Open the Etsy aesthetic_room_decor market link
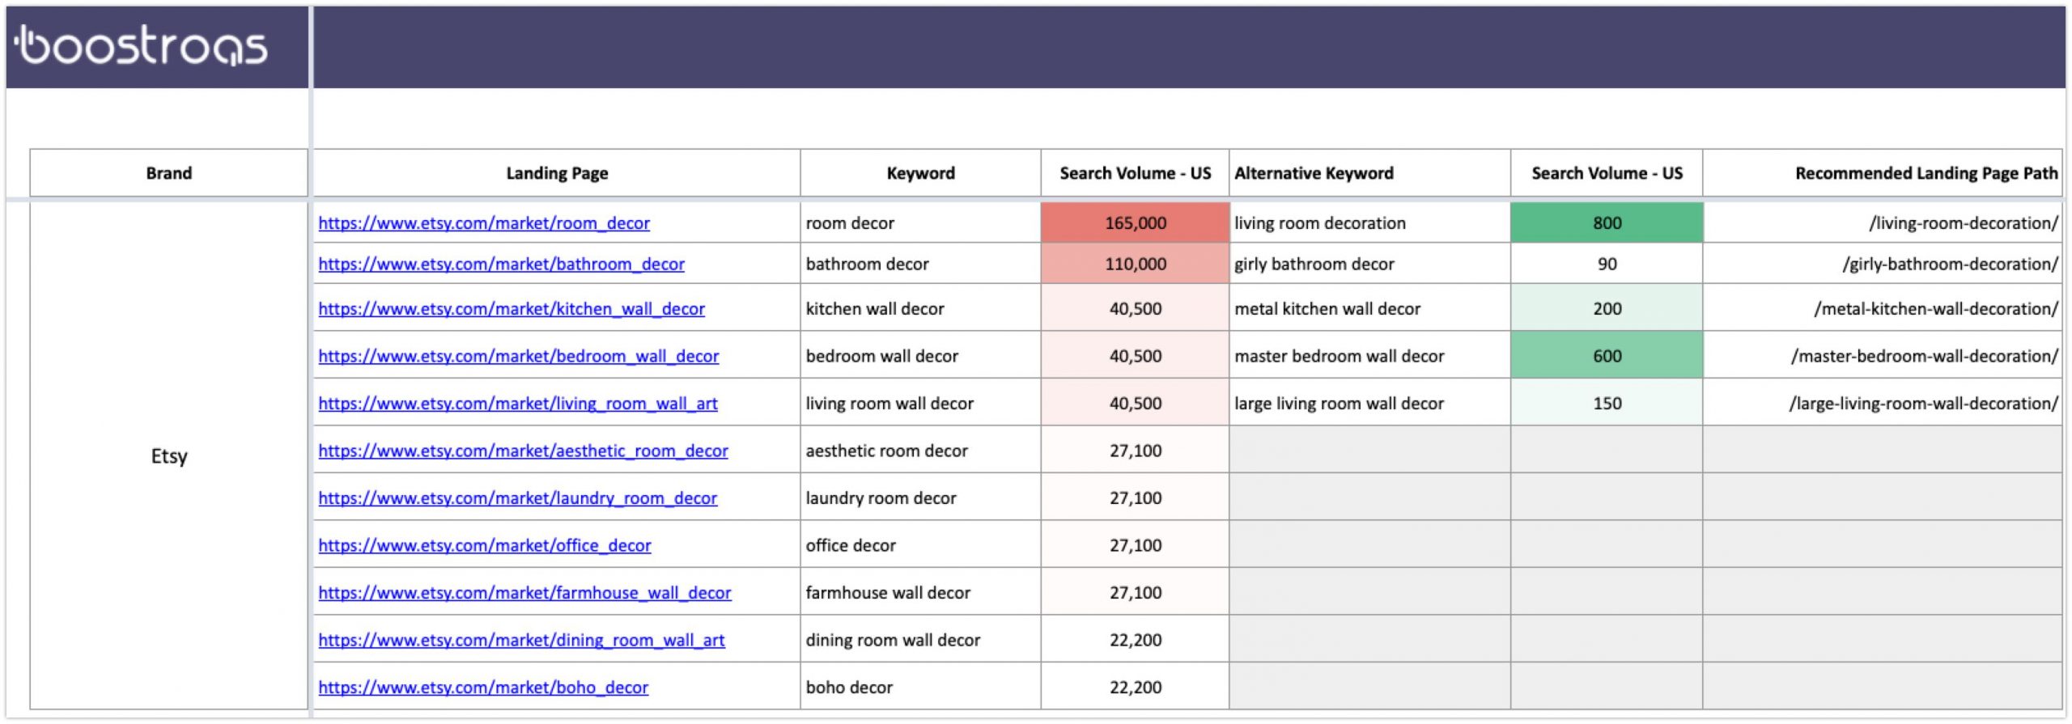2072x724 pixels. click(x=523, y=451)
